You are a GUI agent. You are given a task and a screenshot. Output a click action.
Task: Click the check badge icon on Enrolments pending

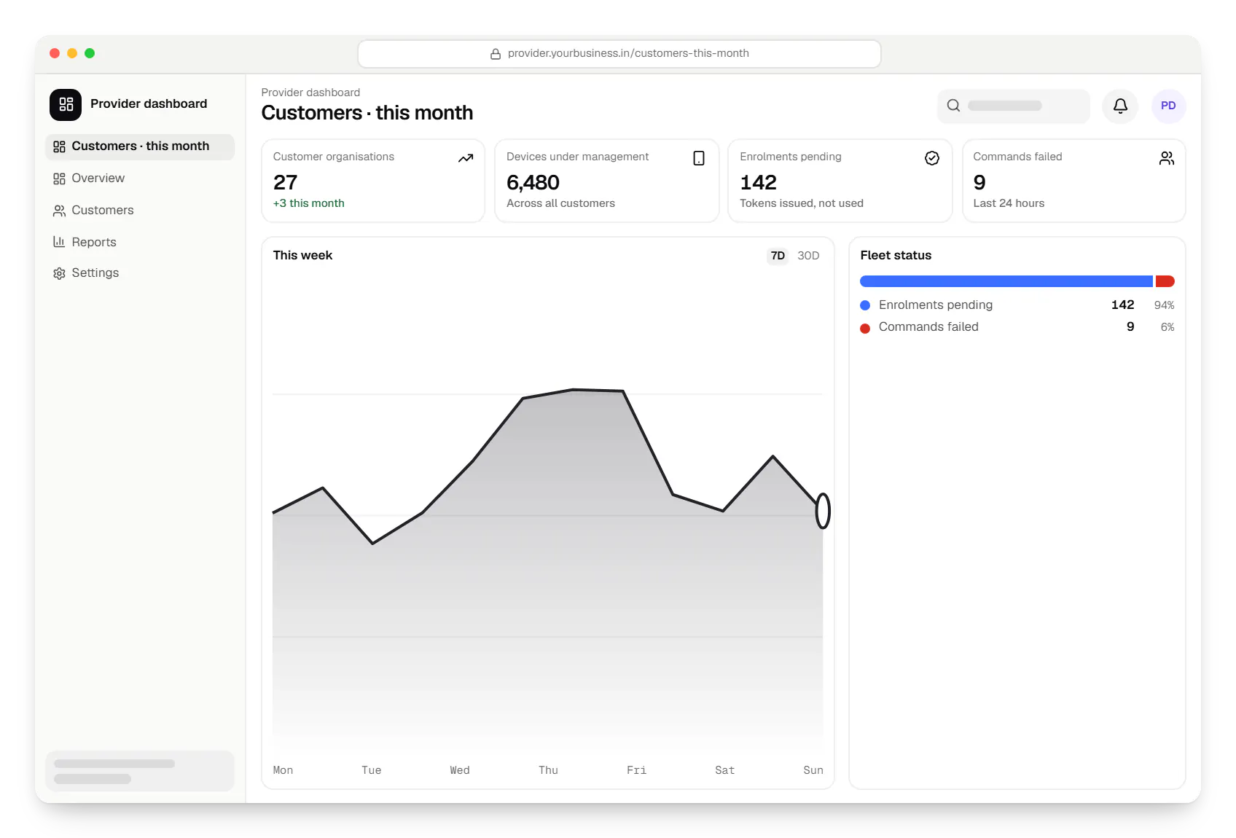point(932,158)
